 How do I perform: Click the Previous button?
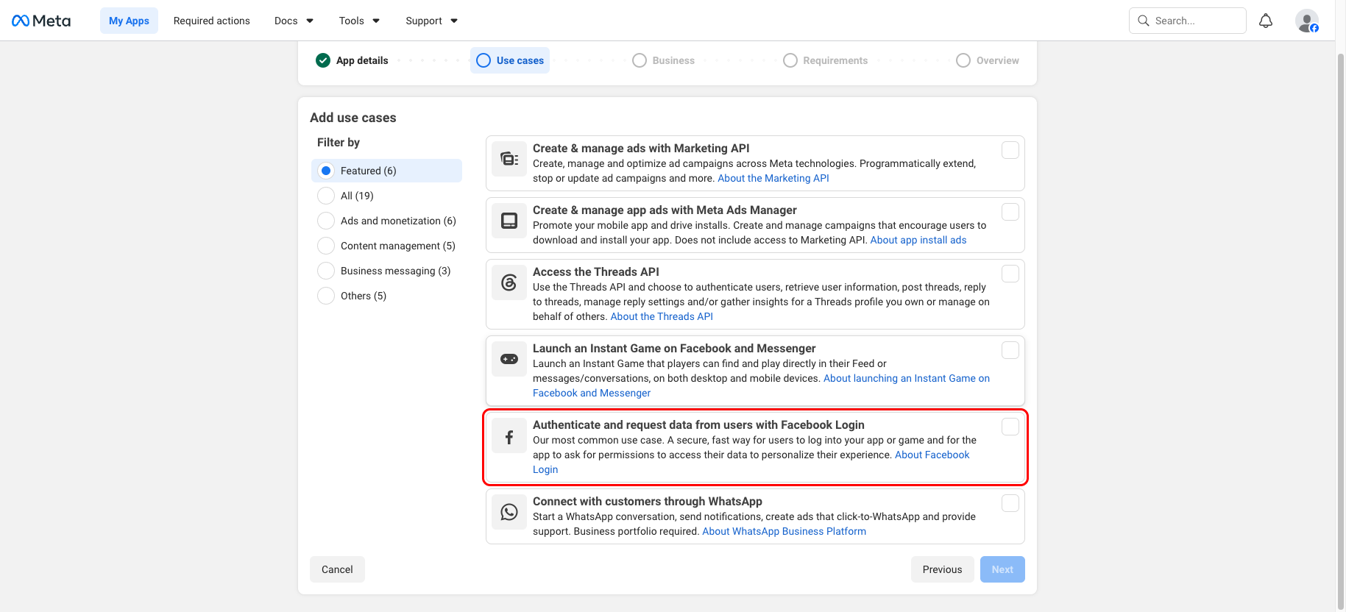coord(942,569)
